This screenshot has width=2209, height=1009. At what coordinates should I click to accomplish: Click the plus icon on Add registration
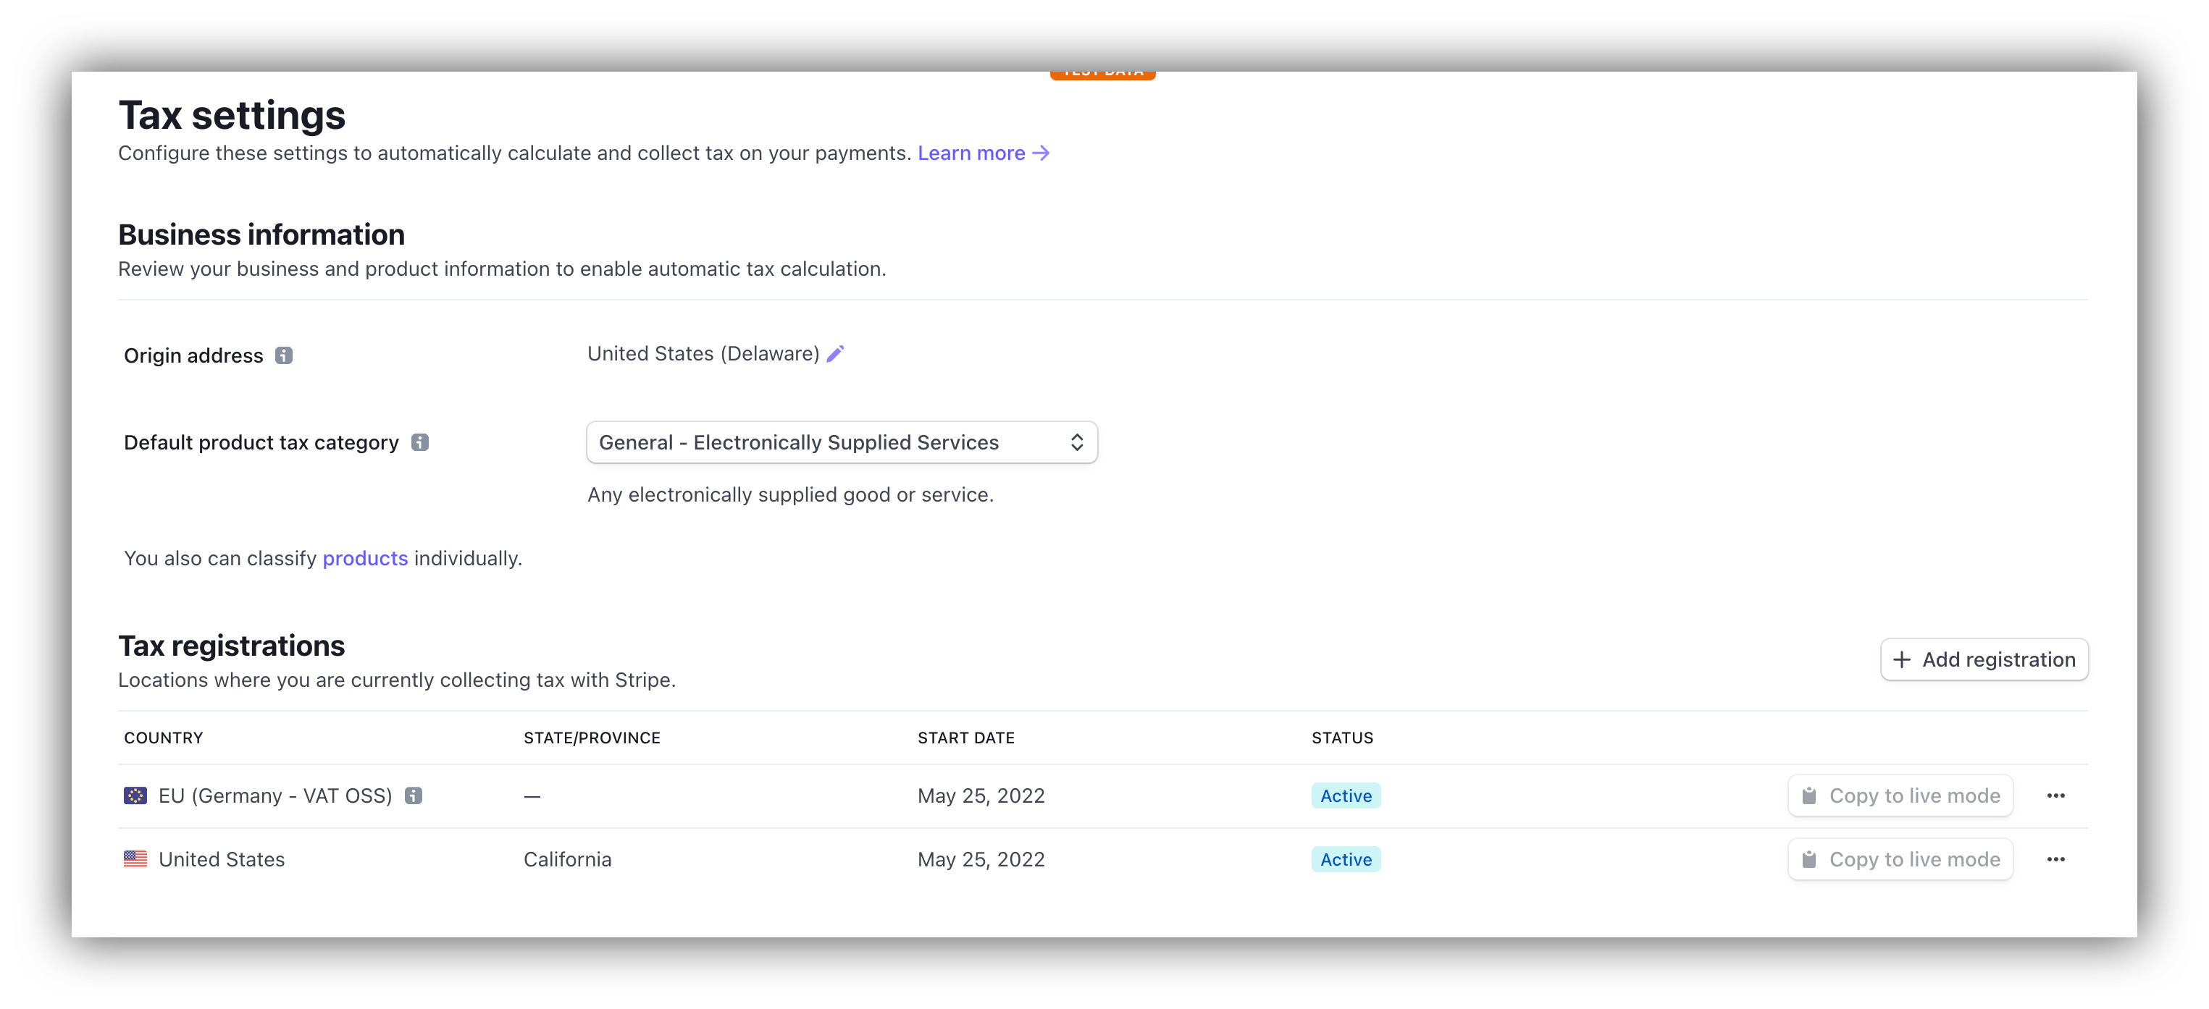[x=1902, y=659]
